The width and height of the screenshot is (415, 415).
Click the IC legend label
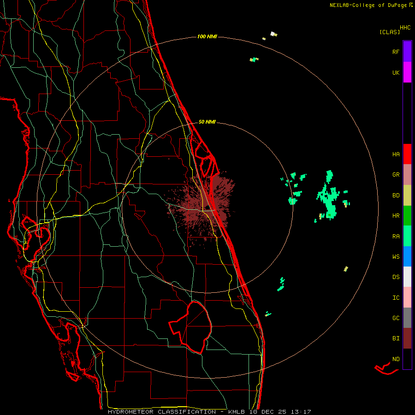pos(396,298)
